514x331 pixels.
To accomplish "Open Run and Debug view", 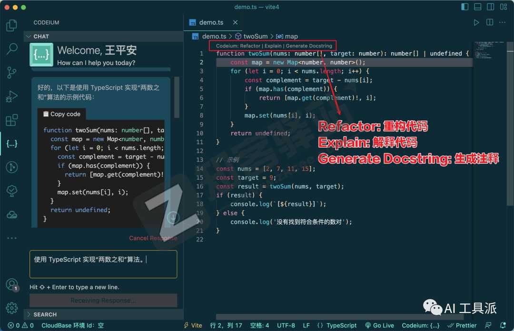I will 12,96.
